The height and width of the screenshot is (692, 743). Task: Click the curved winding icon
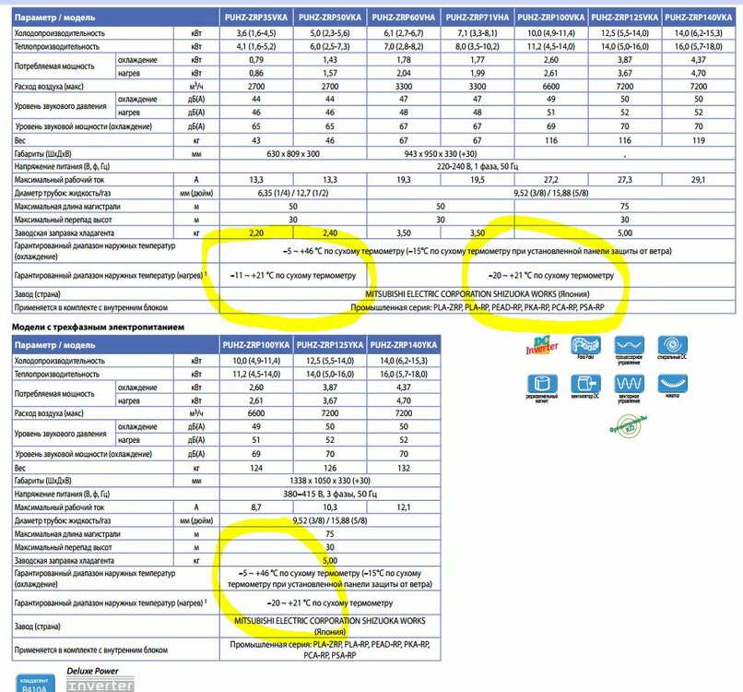672,383
